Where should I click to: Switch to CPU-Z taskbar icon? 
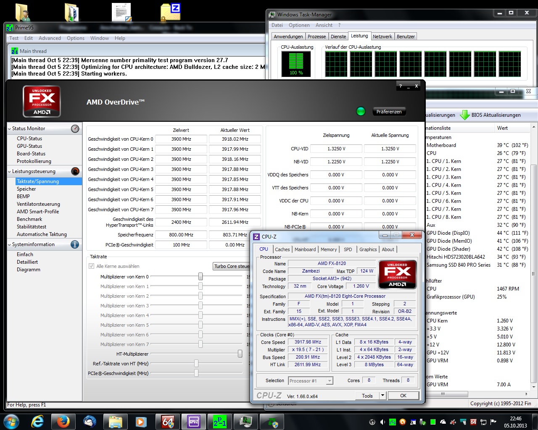pyautogui.click(x=194, y=422)
